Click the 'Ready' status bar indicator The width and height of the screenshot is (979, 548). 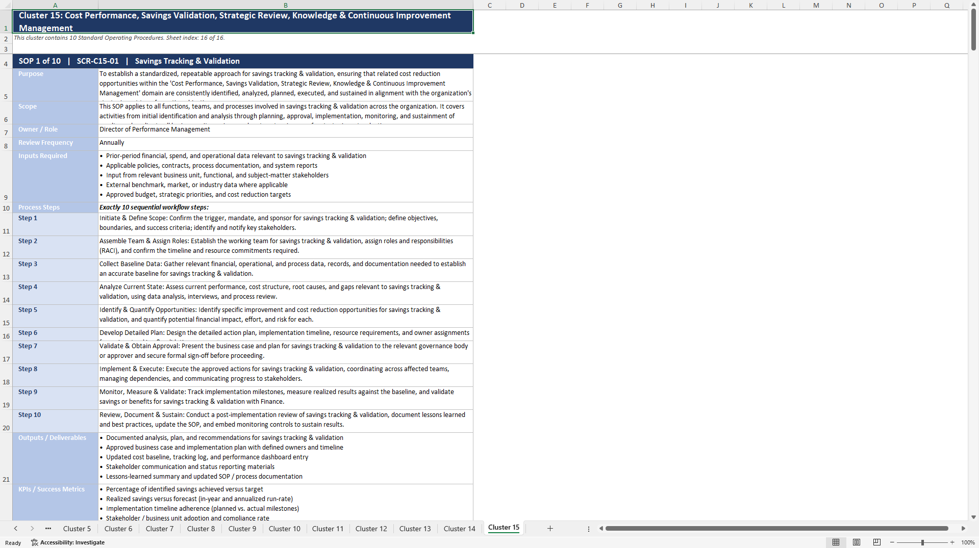[13, 543]
